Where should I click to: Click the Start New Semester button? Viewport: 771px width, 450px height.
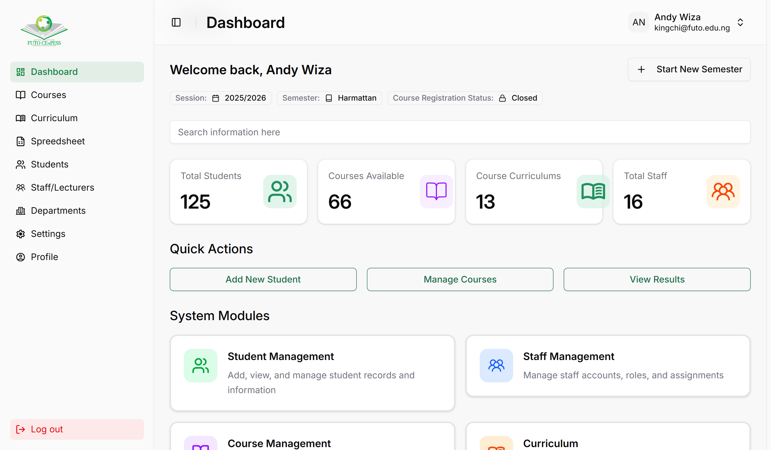coord(688,69)
